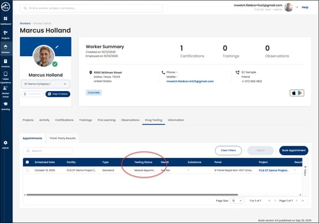Image resolution: width=319 pixels, height=223 pixels.
Task: Click the Clear Filters button
Action: [x=228, y=150]
